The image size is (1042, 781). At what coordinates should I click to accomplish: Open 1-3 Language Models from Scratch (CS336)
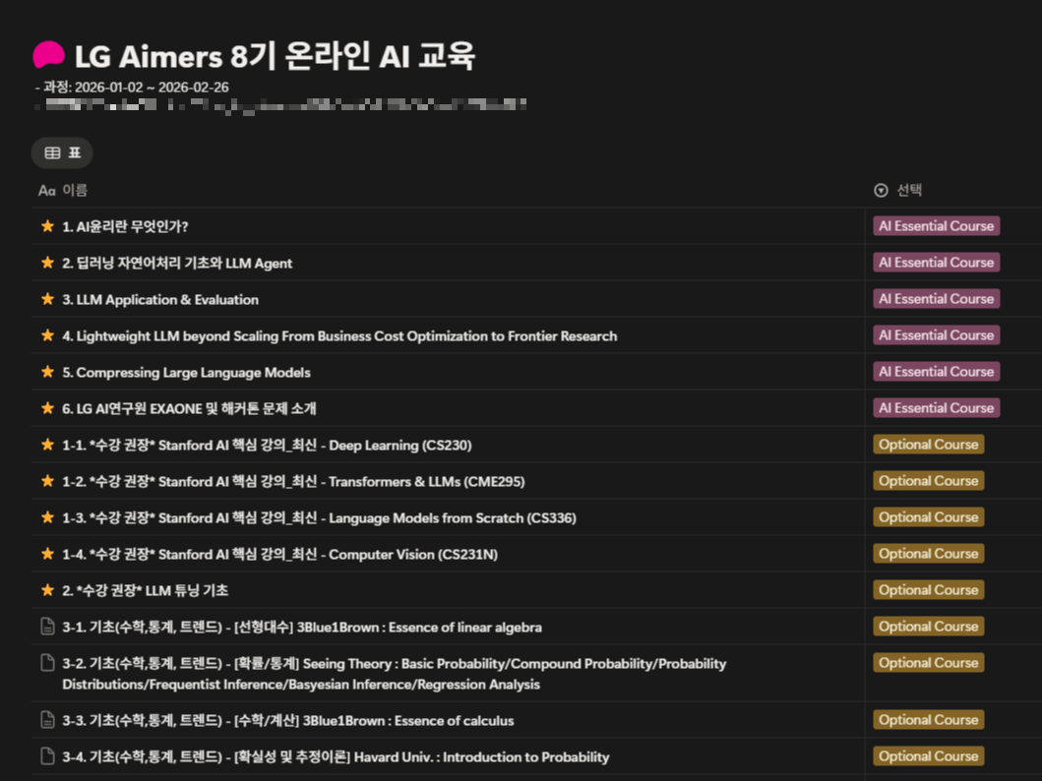pos(319,518)
